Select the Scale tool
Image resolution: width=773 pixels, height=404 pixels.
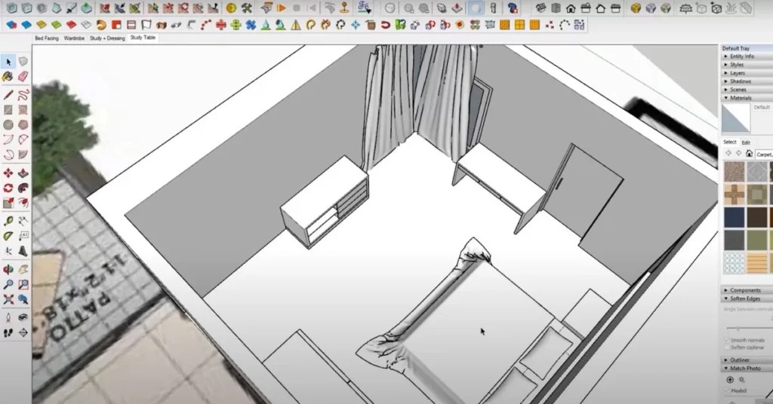coord(8,204)
